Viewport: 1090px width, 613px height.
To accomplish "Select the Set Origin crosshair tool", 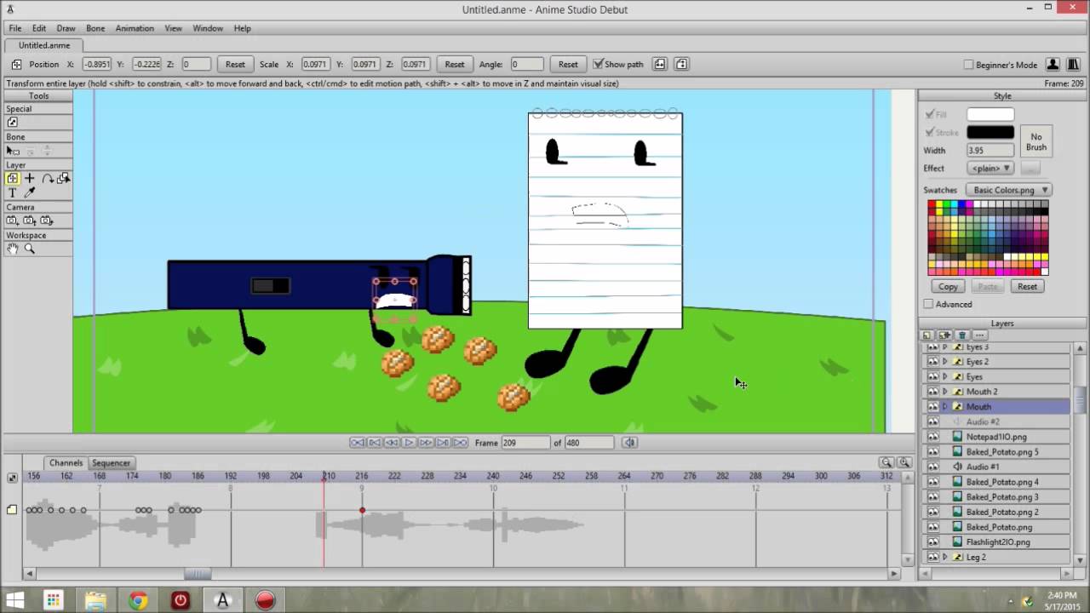I will tap(30, 178).
